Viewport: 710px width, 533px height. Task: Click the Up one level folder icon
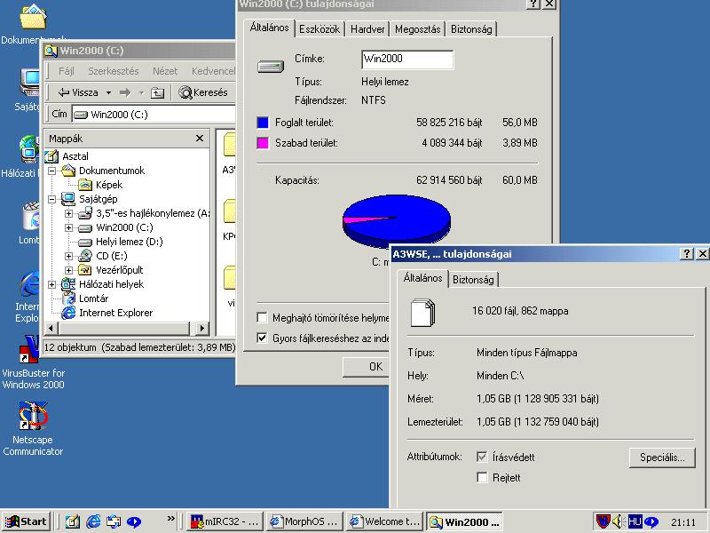[x=157, y=92]
